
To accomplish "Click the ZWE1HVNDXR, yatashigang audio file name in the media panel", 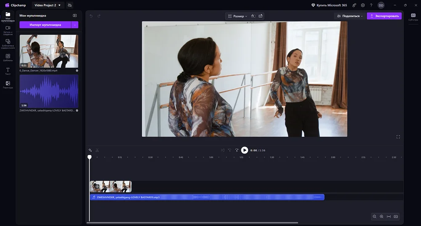I will pos(47,111).
